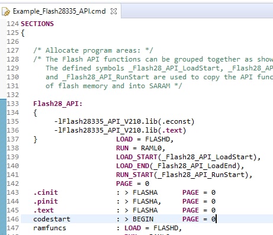This screenshot has height=235, width=273.
Task: Click the .cinit section name
Action: [46, 192]
